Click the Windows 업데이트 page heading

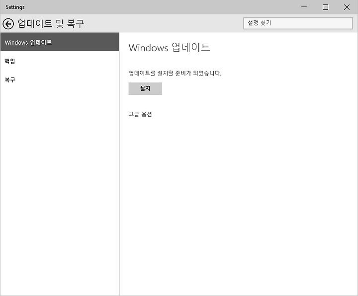[169, 48]
